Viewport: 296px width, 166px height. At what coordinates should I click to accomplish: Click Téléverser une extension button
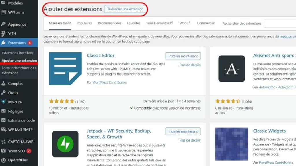(x=125, y=9)
